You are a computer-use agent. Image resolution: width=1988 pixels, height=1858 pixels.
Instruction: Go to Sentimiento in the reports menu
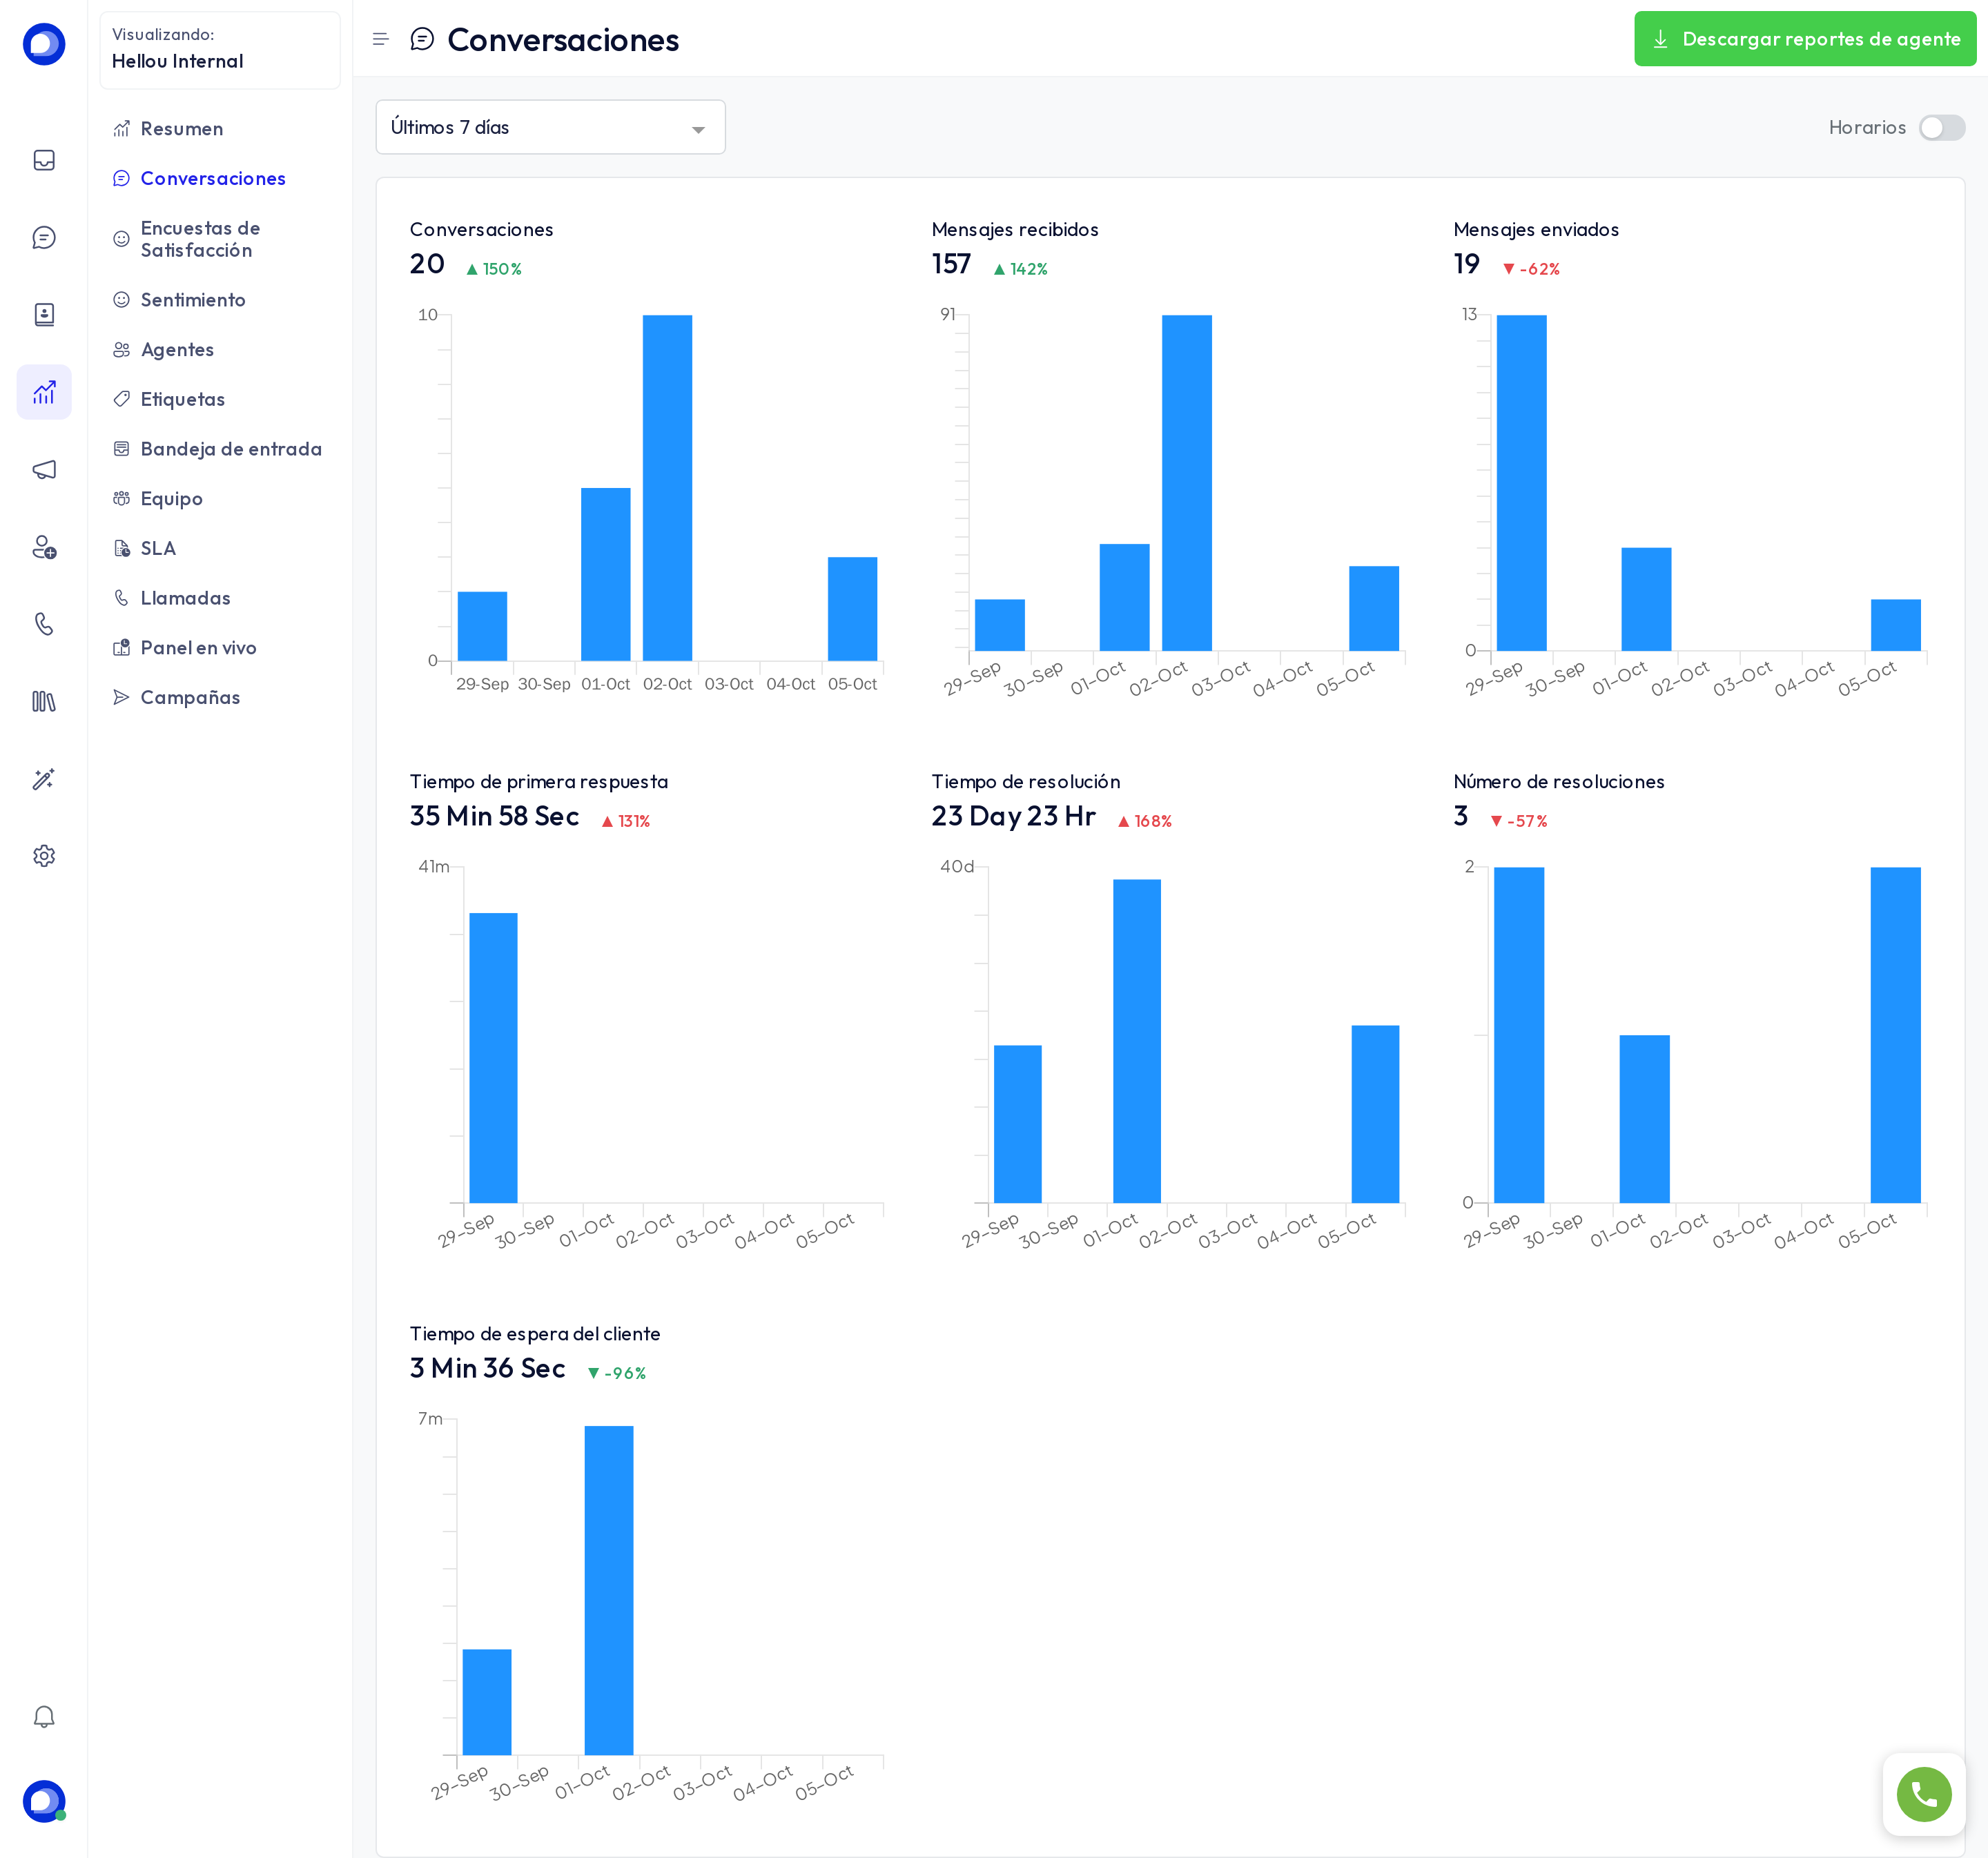tap(193, 300)
